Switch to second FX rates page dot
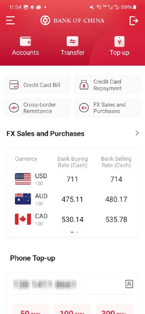Screen dimensions: 145x314 (x=77, y=232)
